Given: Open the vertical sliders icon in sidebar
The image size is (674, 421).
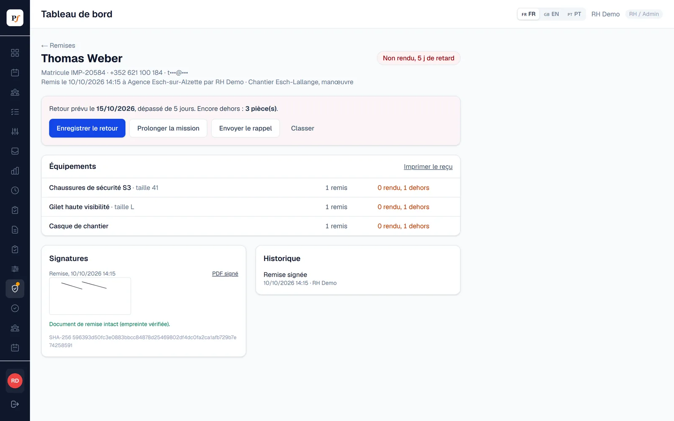Looking at the screenshot, I should click(x=15, y=131).
